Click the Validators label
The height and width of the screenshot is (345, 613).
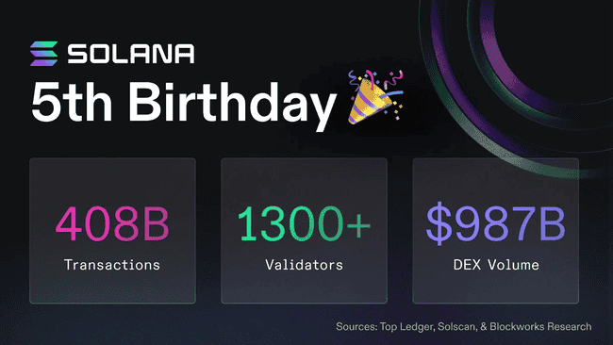tap(305, 265)
